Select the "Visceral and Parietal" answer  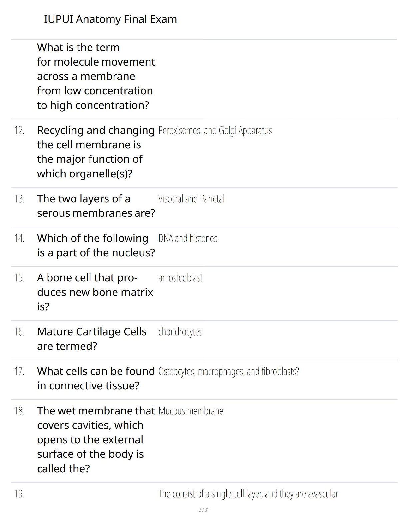(x=191, y=199)
